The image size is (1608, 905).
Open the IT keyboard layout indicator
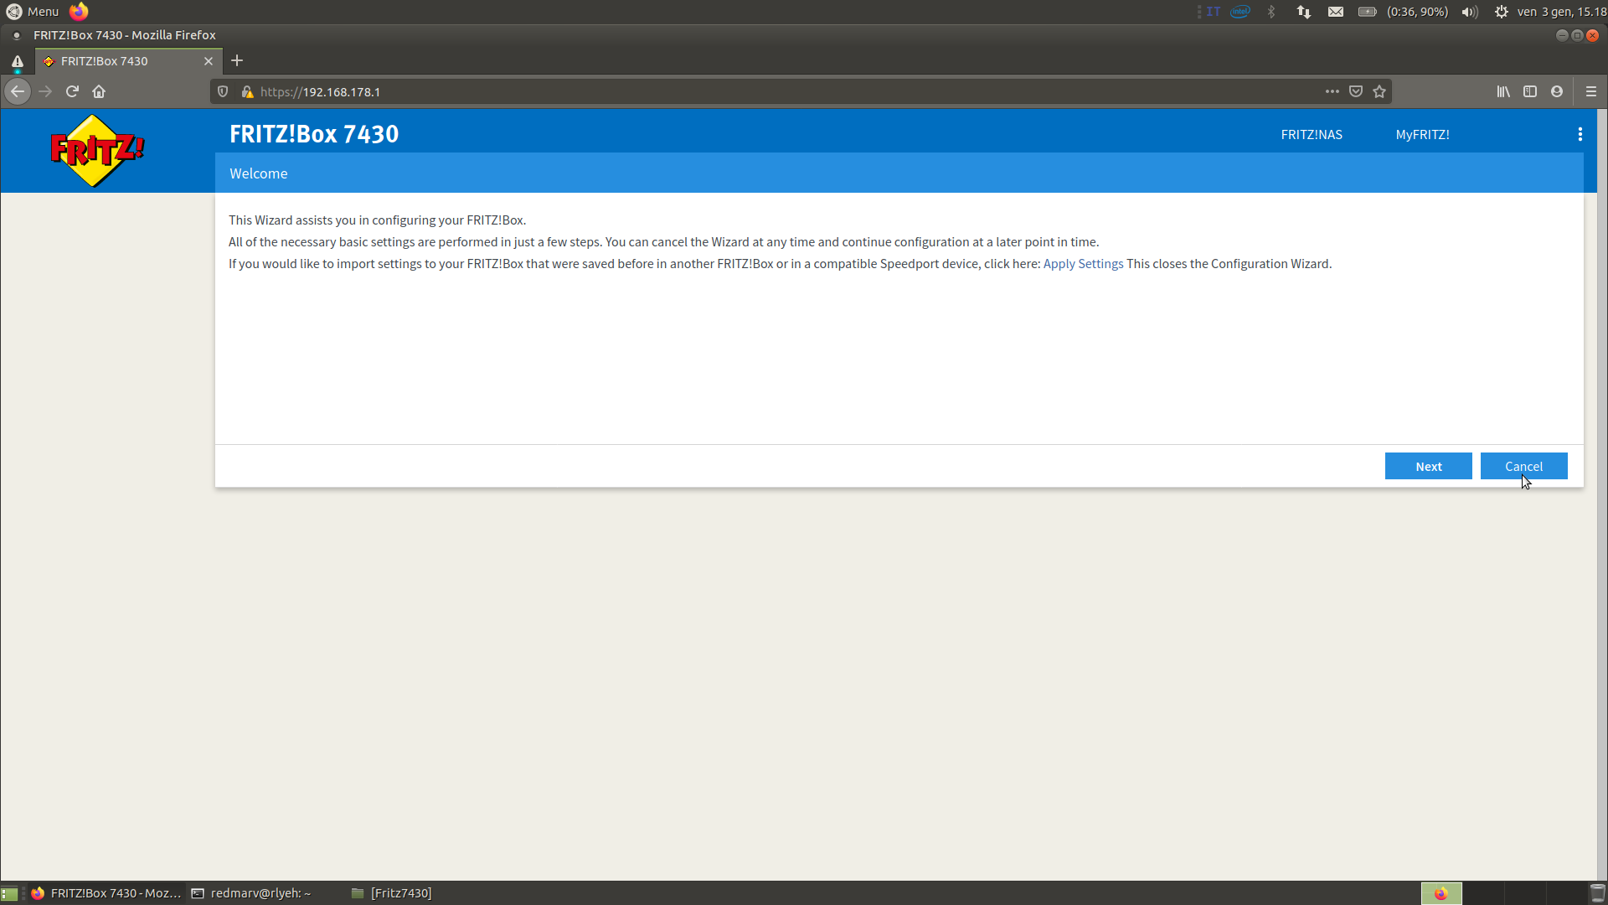1213,12
